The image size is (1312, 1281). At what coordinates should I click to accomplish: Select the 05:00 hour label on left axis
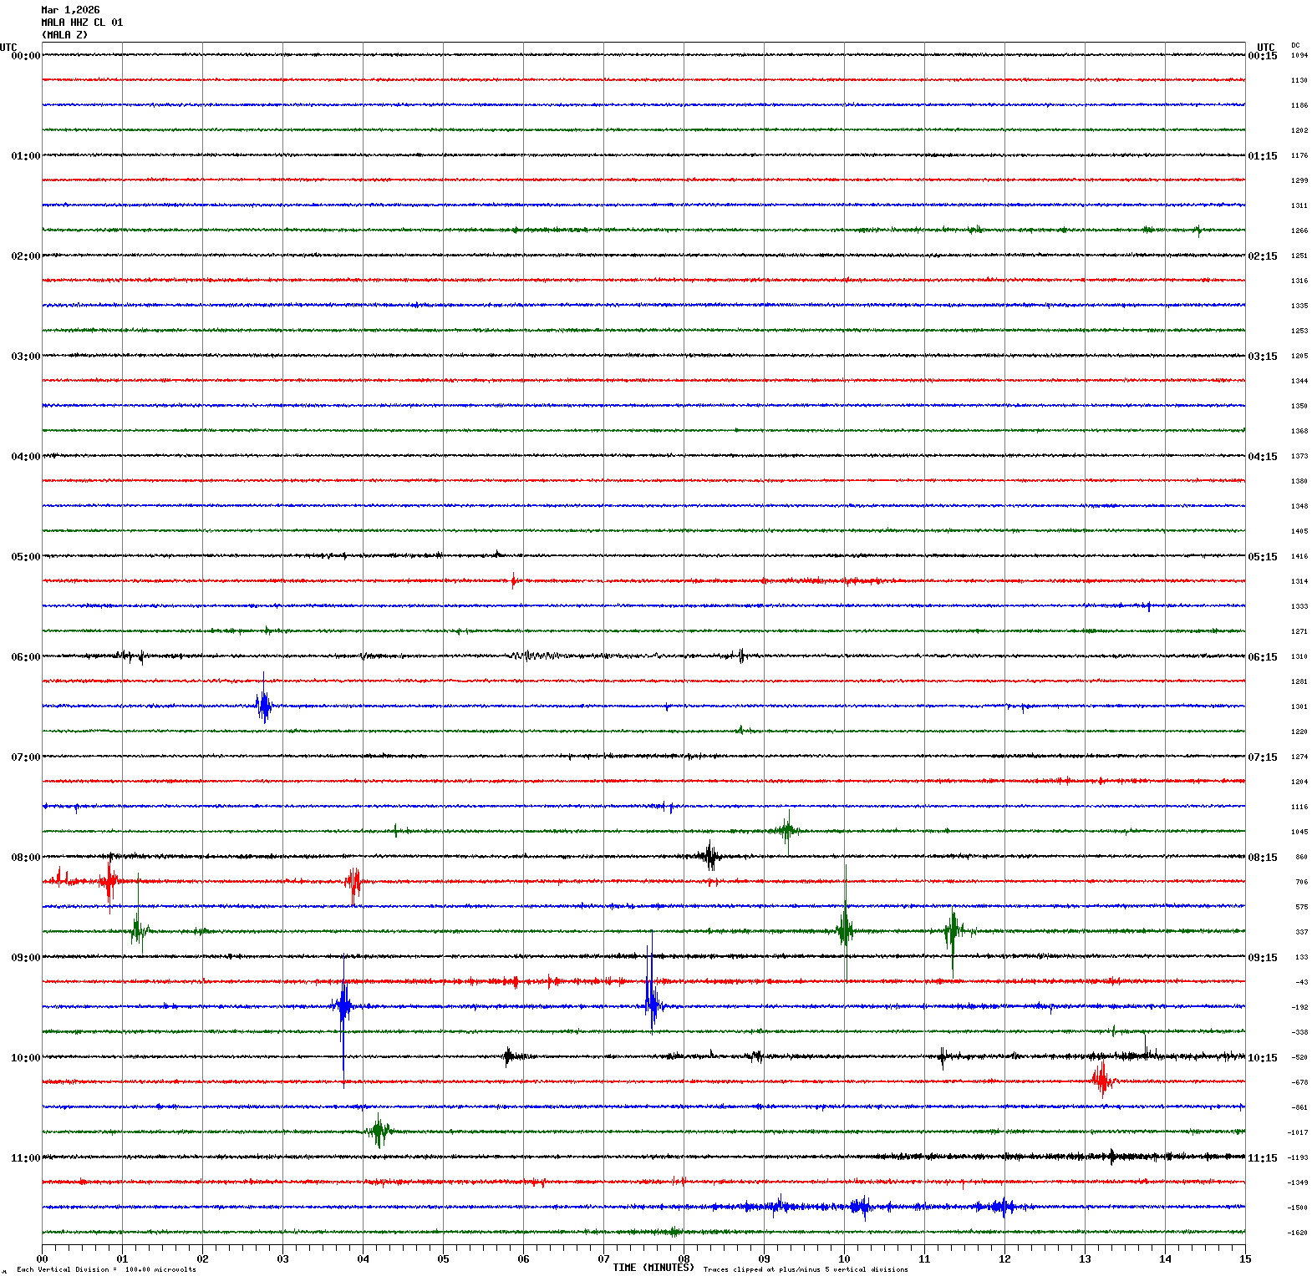[25, 557]
